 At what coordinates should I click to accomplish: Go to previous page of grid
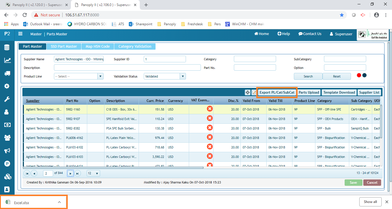(34, 173)
